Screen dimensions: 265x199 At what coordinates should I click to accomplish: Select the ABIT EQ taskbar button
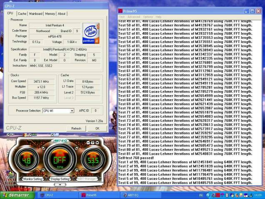(140, 195)
